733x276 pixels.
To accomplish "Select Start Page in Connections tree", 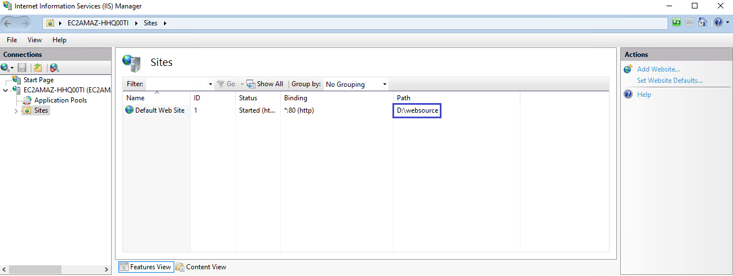I will click(x=39, y=80).
